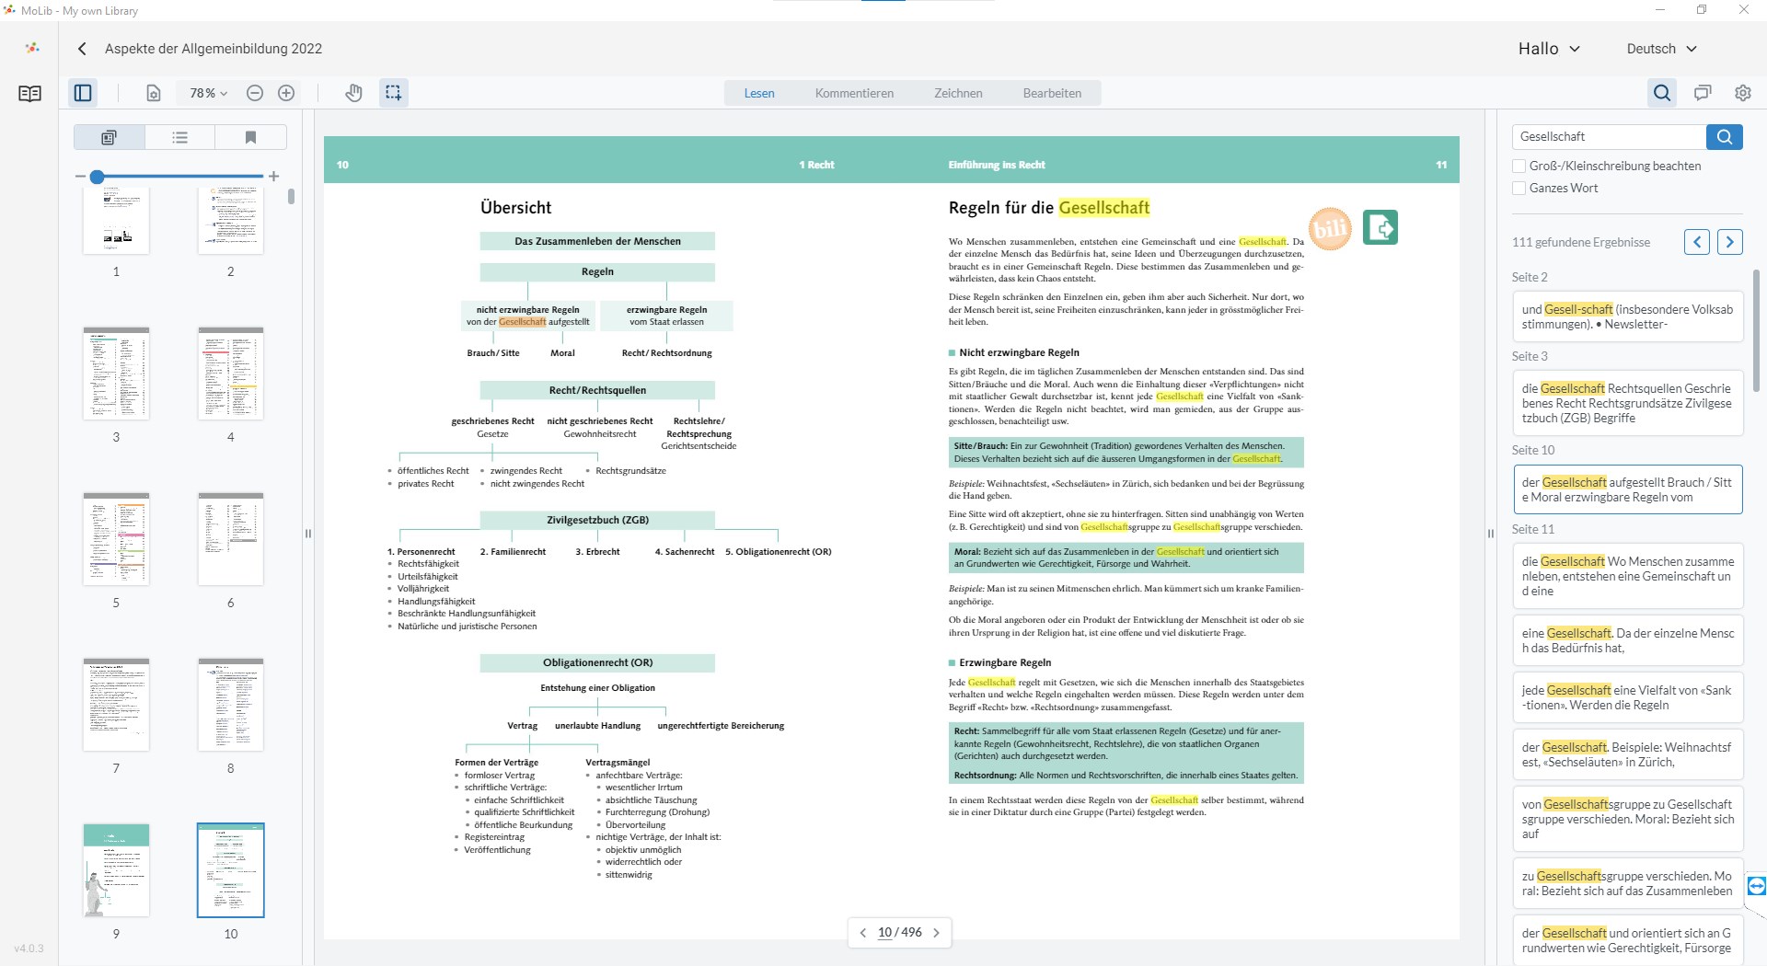This screenshot has height=966, width=1767.
Task: Switch to the Bearbeiten tab
Action: [1052, 93]
